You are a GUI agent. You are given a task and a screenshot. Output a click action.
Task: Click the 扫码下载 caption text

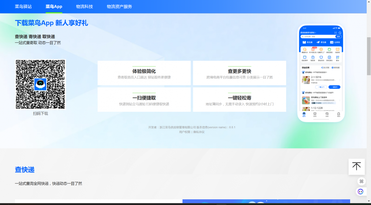40,114
